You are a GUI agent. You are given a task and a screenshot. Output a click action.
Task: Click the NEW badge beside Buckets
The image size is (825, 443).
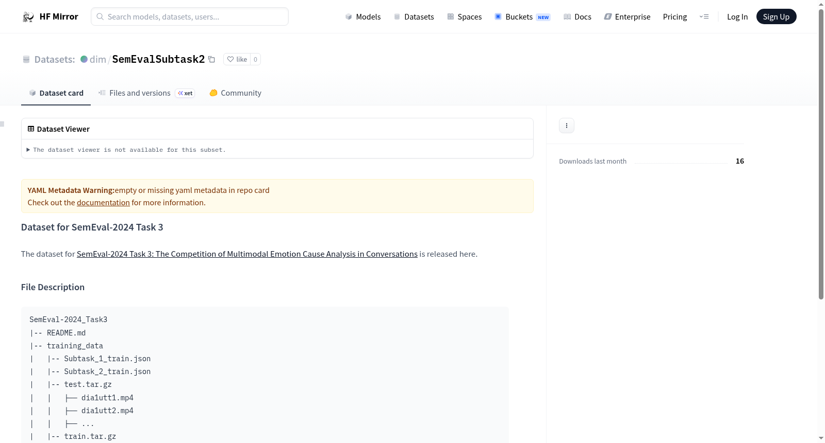(x=543, y=17)
